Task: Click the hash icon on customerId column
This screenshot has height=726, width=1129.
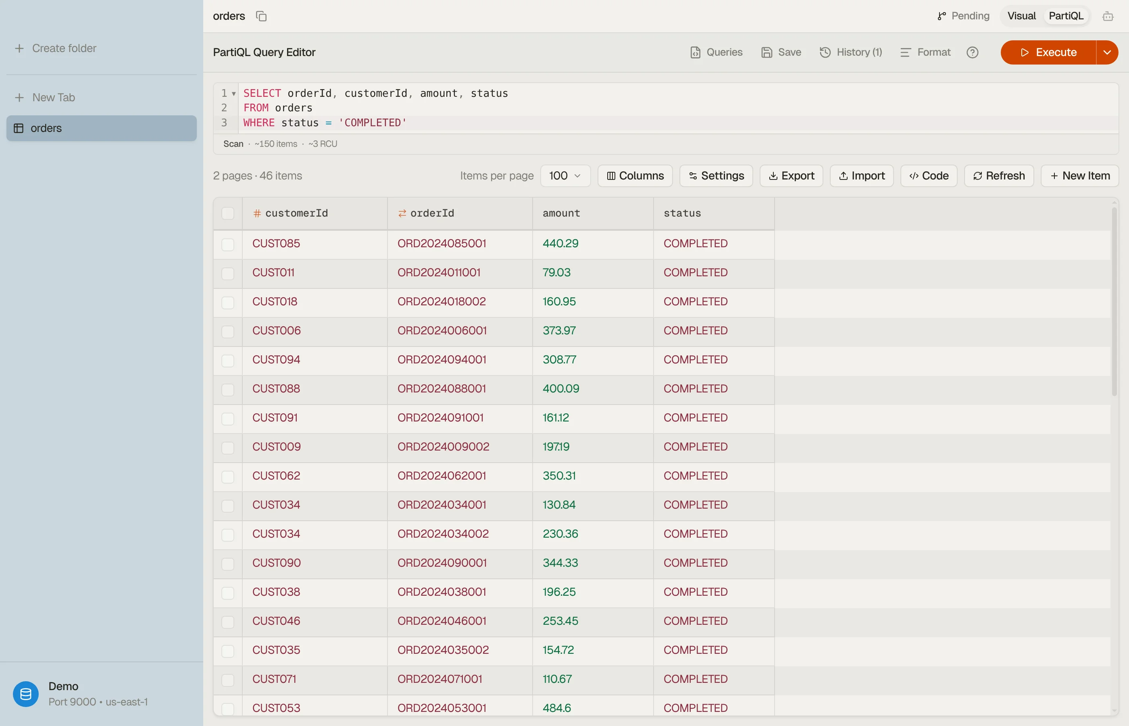Action: [257, 213]
